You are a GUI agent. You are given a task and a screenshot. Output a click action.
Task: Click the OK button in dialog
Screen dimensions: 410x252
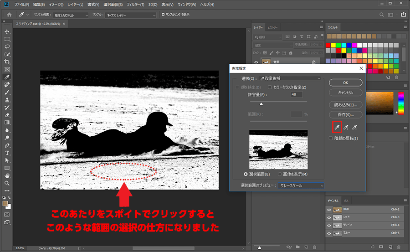(x=345, y=82)
